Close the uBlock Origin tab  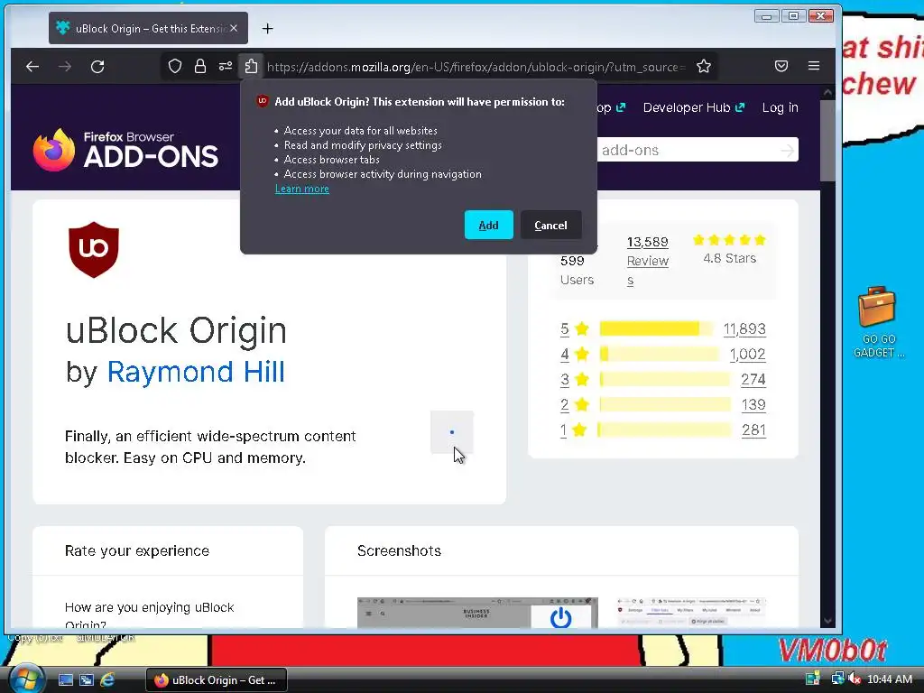pyautogui.click(x=234, y=28)
